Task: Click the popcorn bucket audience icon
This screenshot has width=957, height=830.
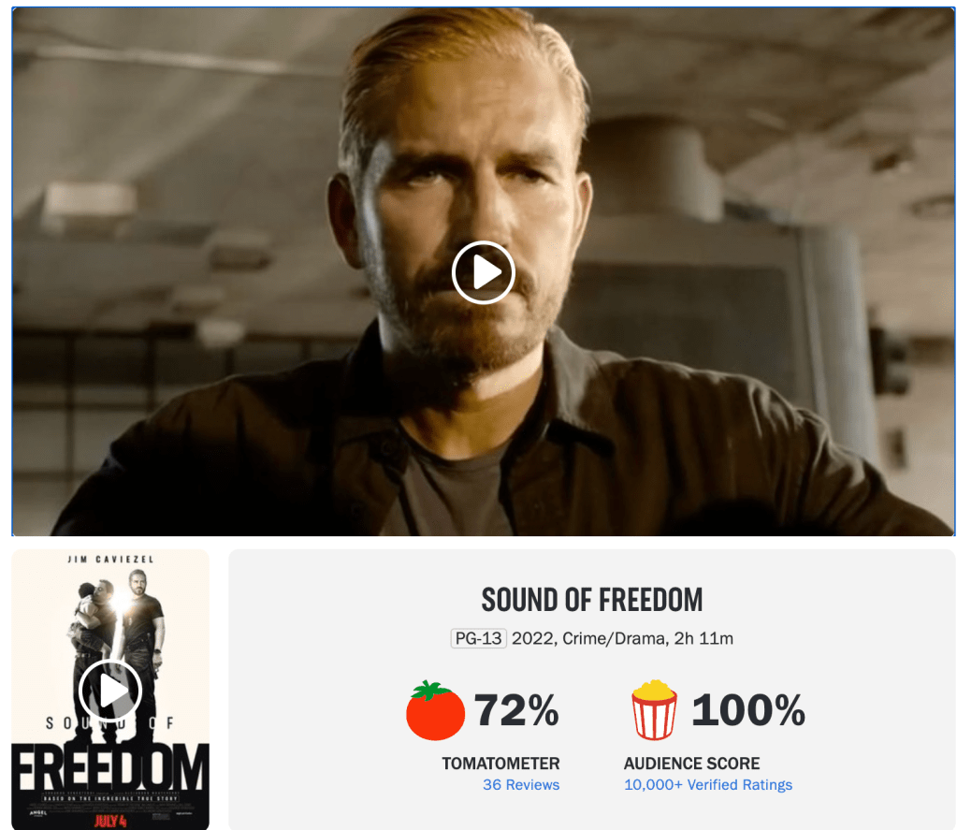Action: coord(654,710)
